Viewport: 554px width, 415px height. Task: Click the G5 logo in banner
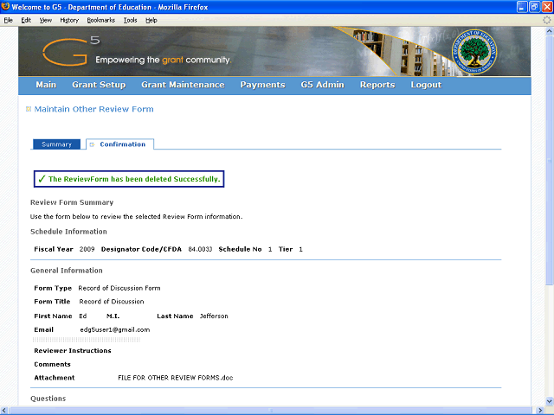[x=71, y=52]
